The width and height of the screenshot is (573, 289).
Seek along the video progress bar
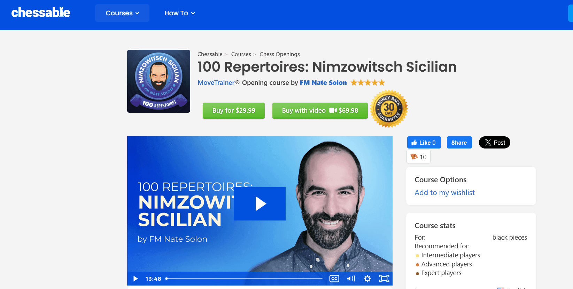click(244, 279)
